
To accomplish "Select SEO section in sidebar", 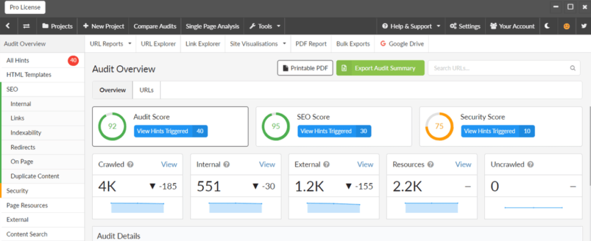I will pyautogui.click(x=42, y=89).
